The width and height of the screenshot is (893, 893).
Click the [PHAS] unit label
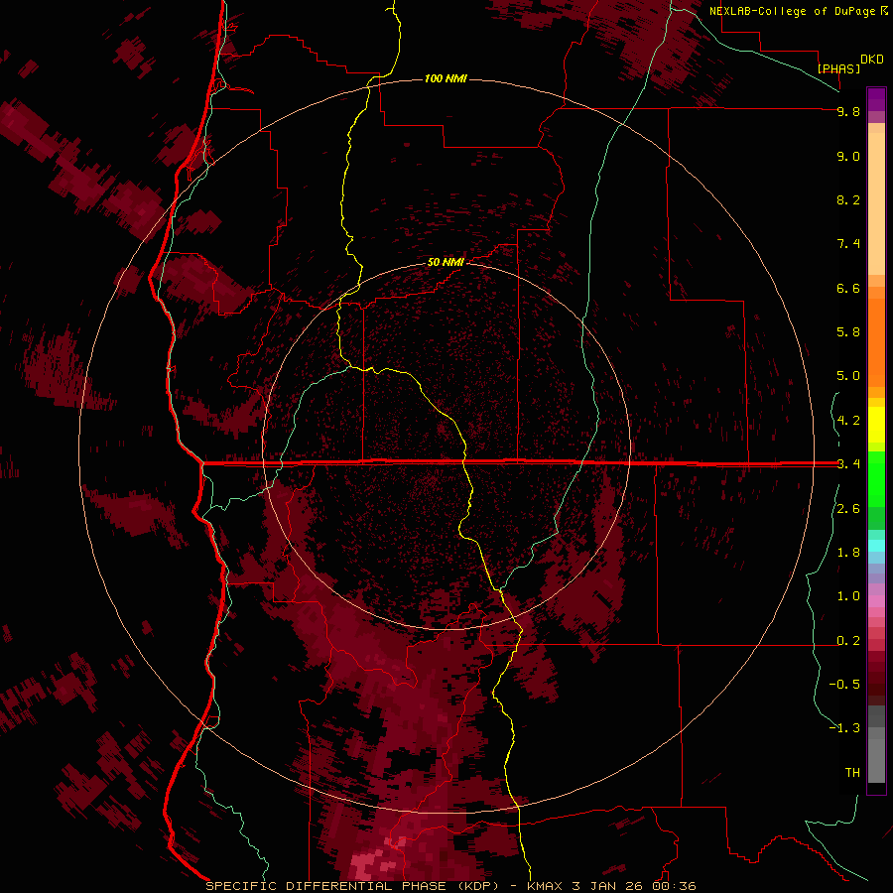coord(838,68)
